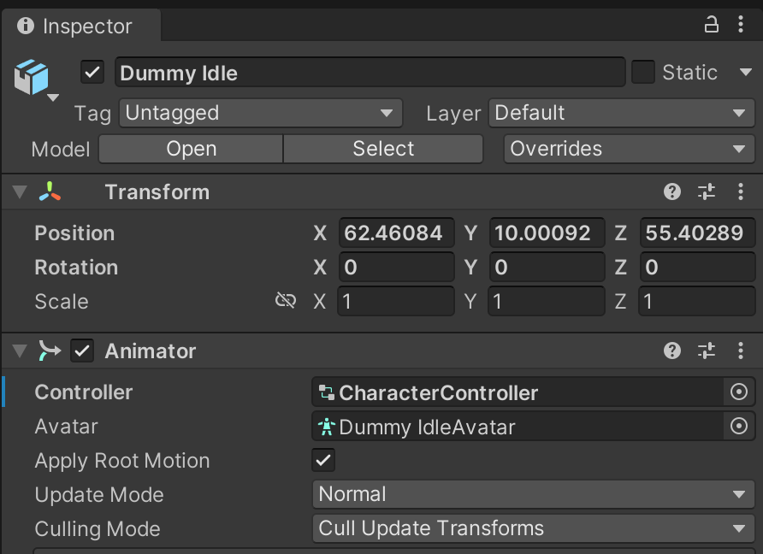Collapse the Transform component foldout
This screenshot has width=763, height=554.
[20, 192]
